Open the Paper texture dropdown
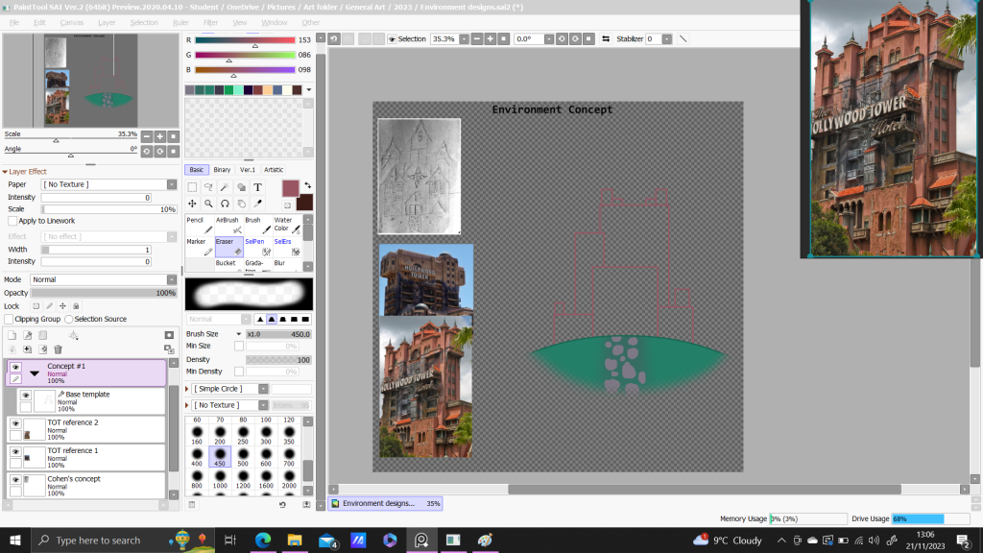Screen dimensions: 983x553 108,184
